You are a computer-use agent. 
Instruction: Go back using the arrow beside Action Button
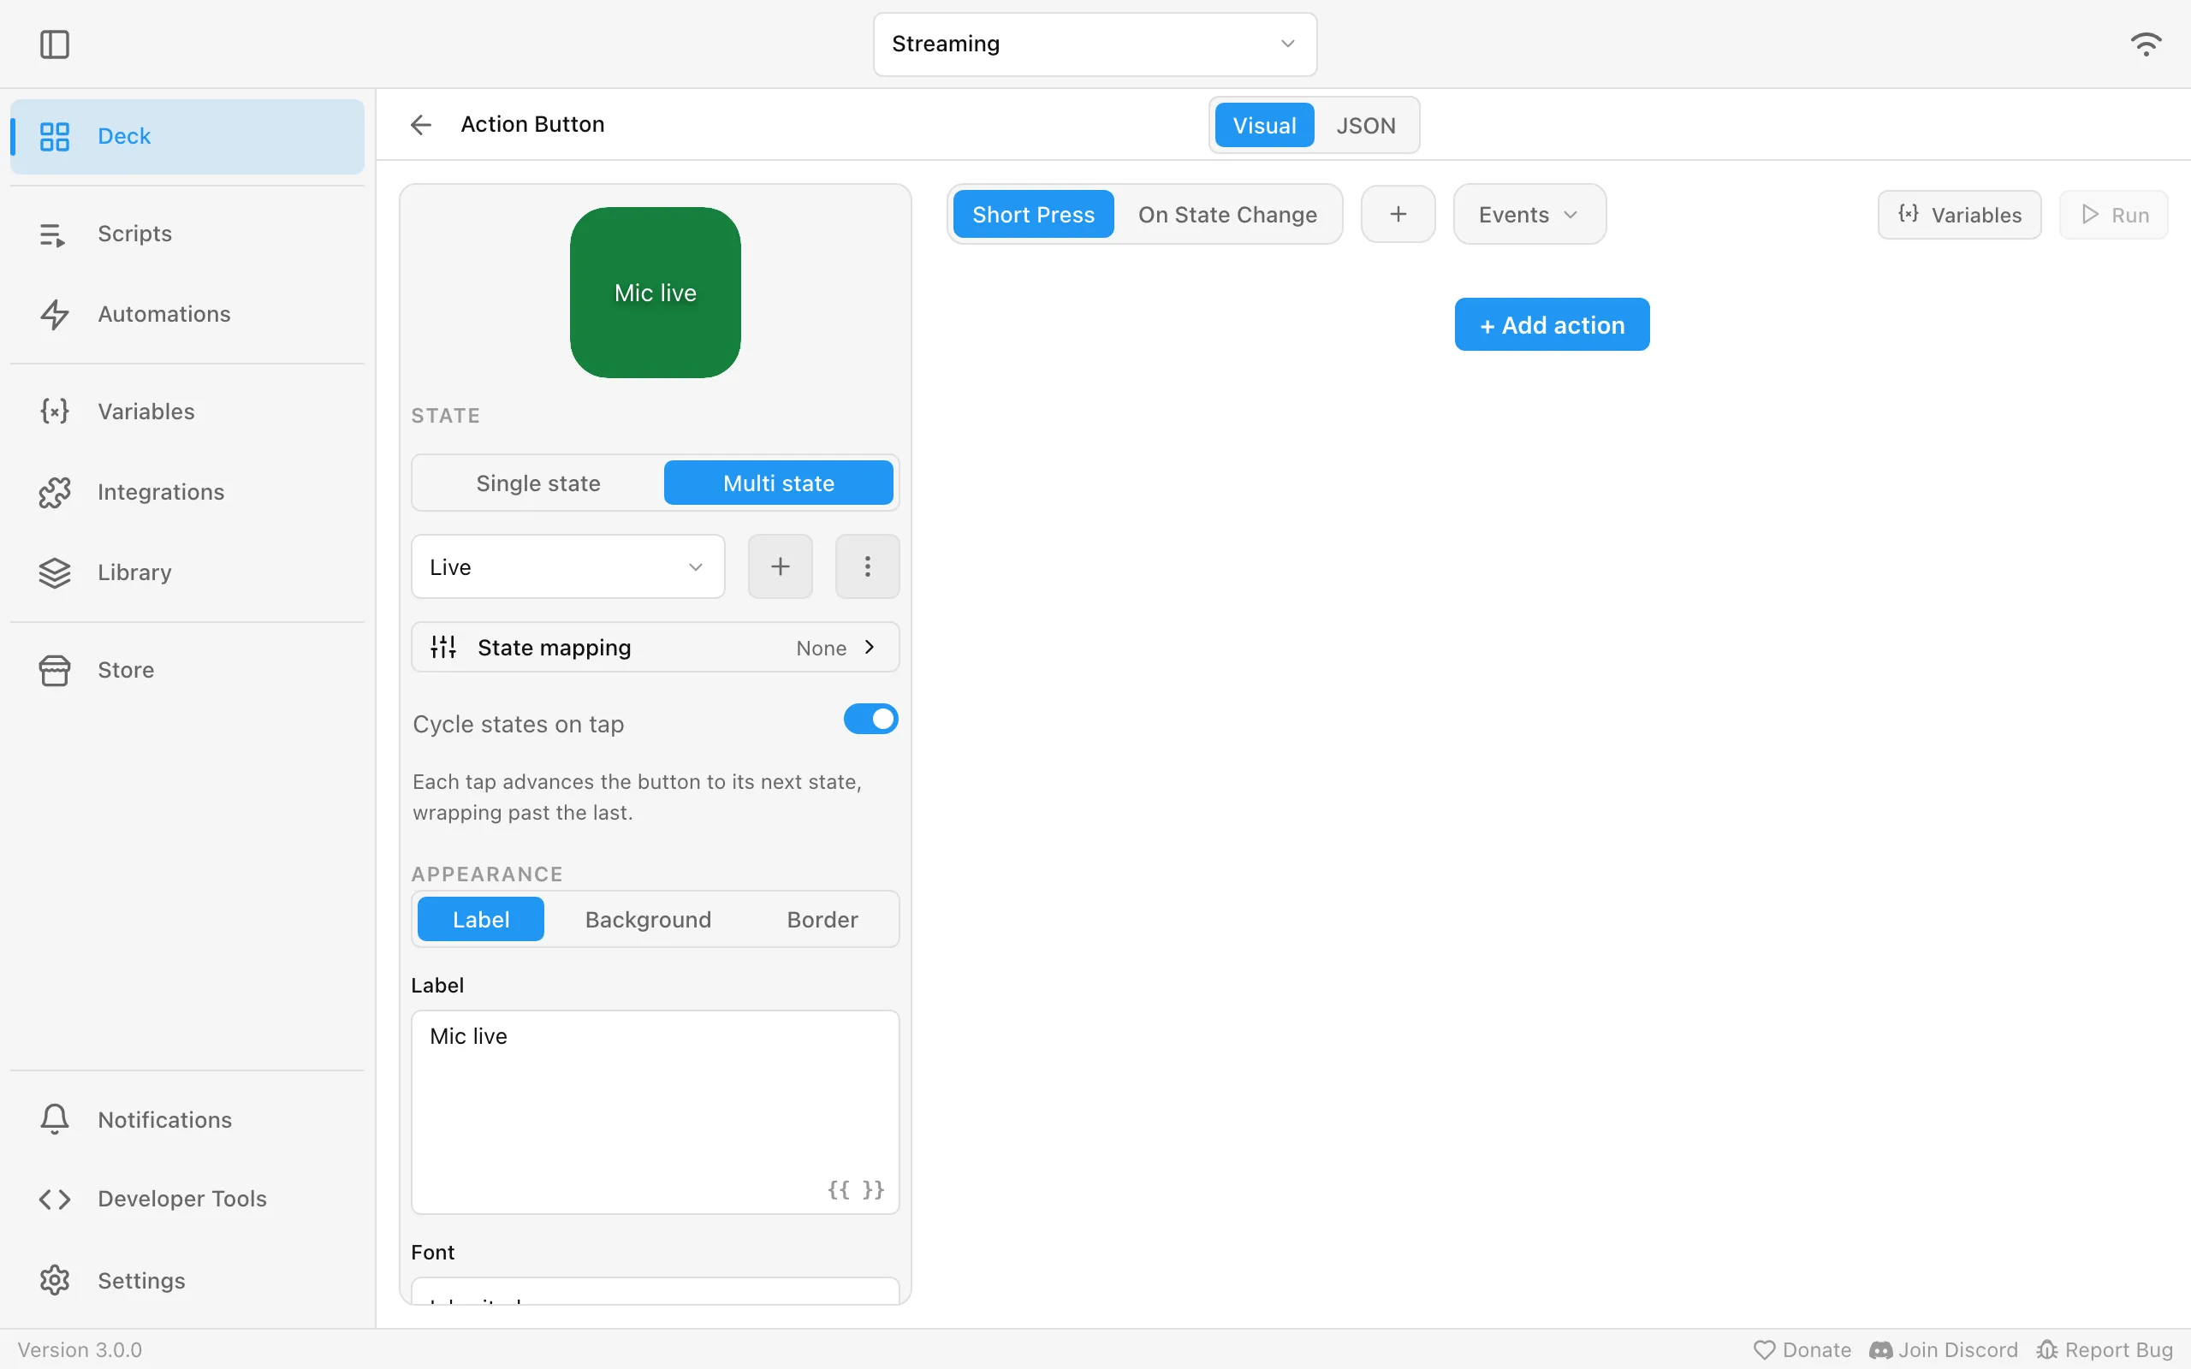[420, 124]
